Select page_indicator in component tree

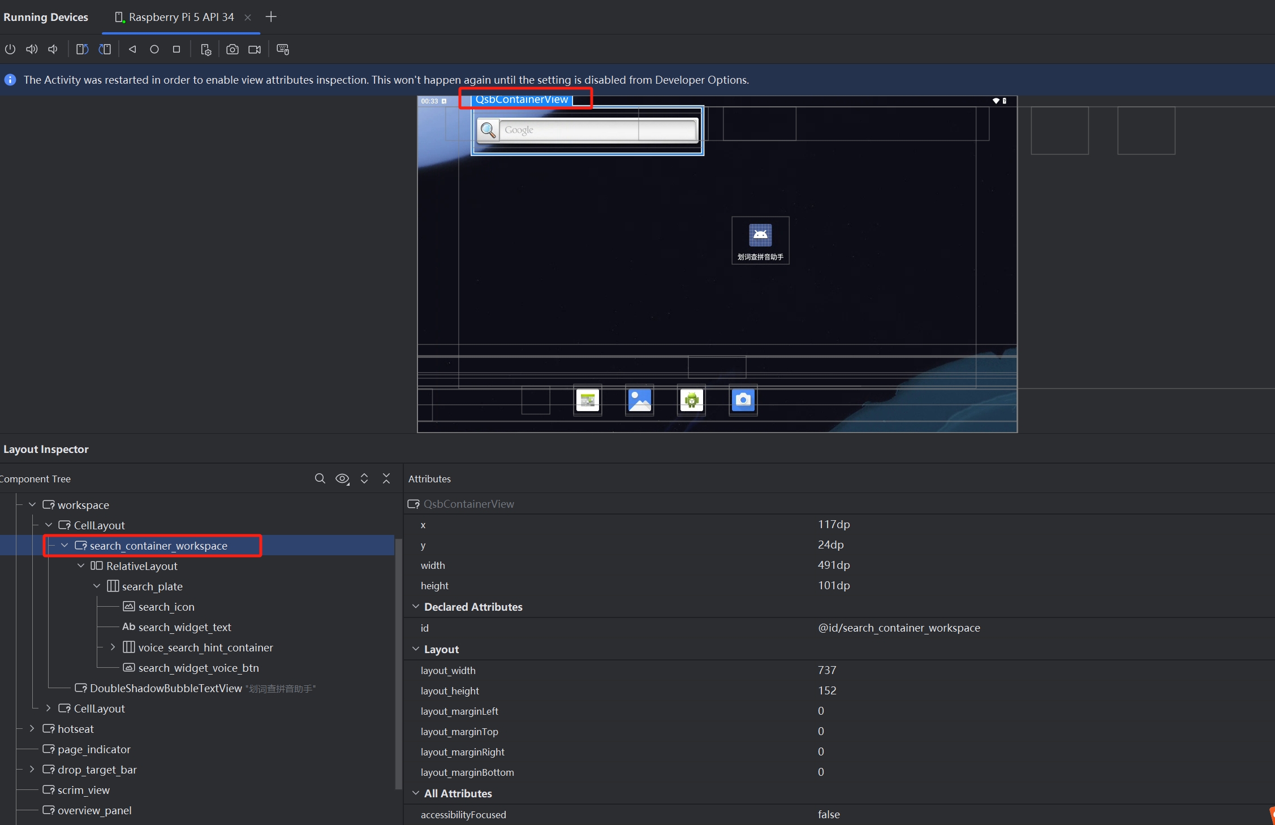coord(94,749)
